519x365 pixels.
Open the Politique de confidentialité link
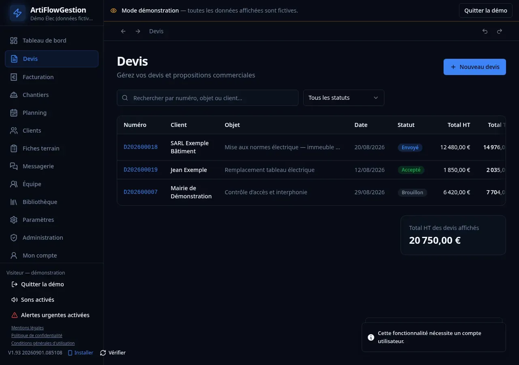point(37,335)
